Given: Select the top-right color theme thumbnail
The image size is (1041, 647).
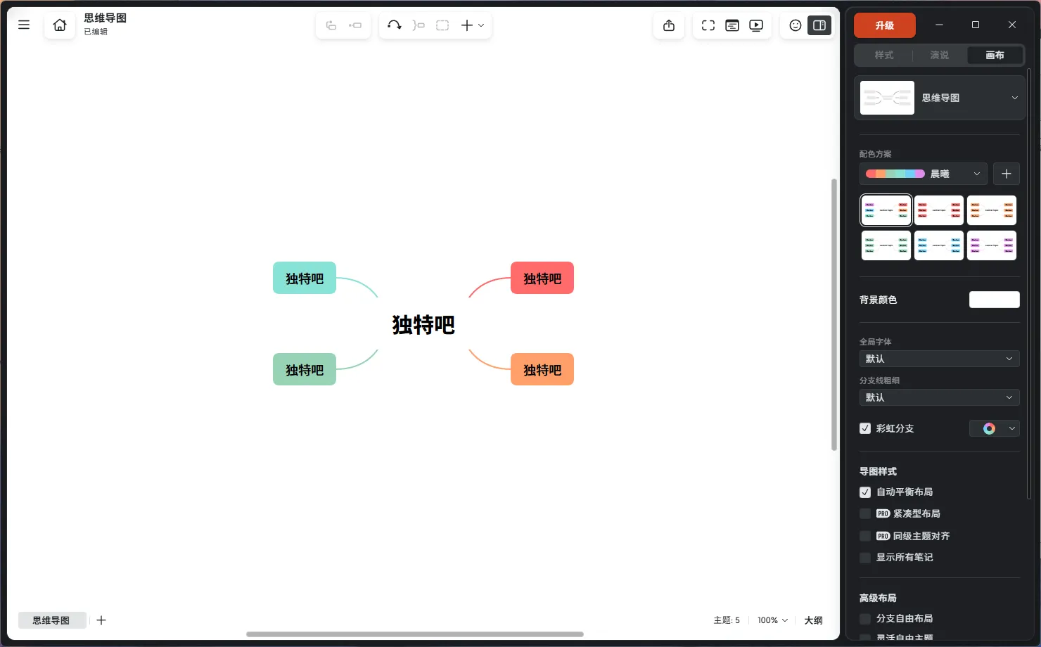Looking at the screenshot, I should tap(992, 210).
